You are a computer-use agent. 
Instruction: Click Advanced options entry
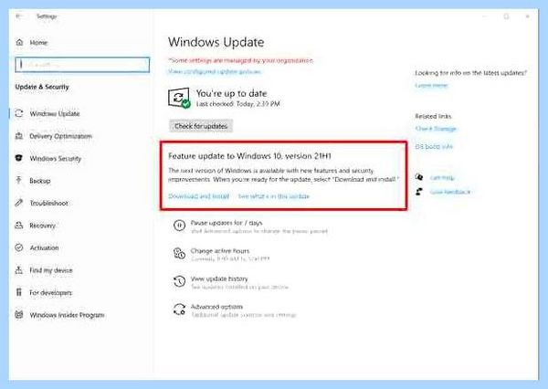tap(216, 307)
